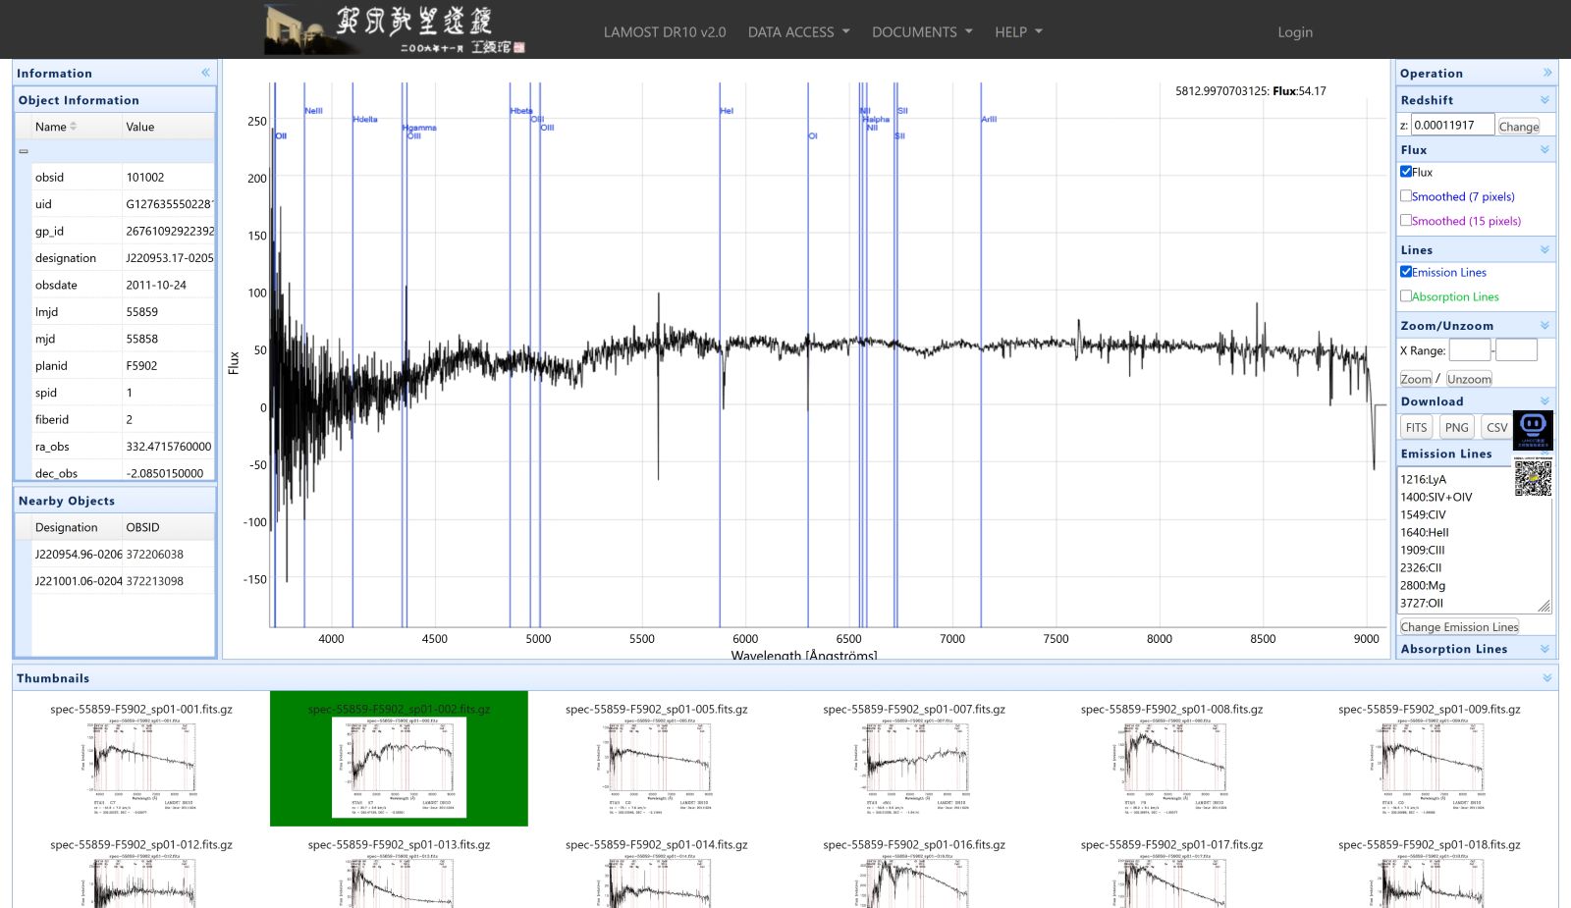This screenshot has height=908, width=1571.
Task: Open the HELP menu
Action: tap(1018, 31)
